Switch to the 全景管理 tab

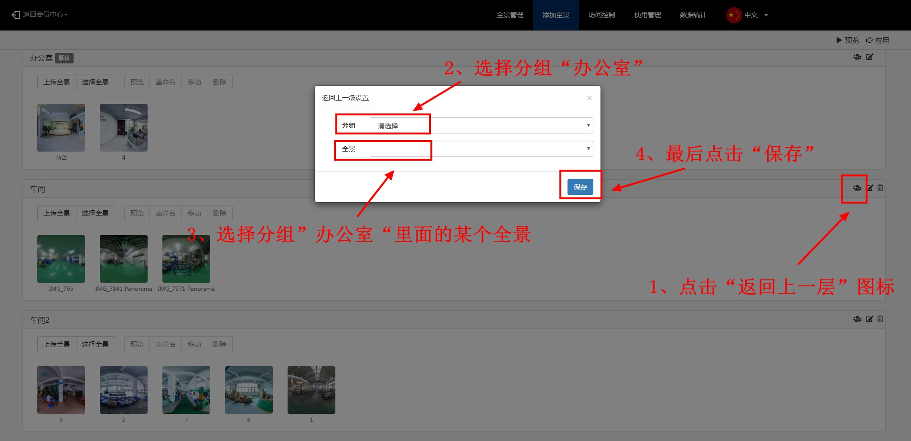click(510, 15)
